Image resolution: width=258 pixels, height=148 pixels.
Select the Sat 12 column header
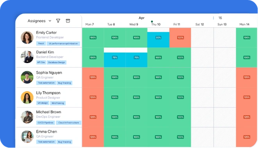(200, 24)
